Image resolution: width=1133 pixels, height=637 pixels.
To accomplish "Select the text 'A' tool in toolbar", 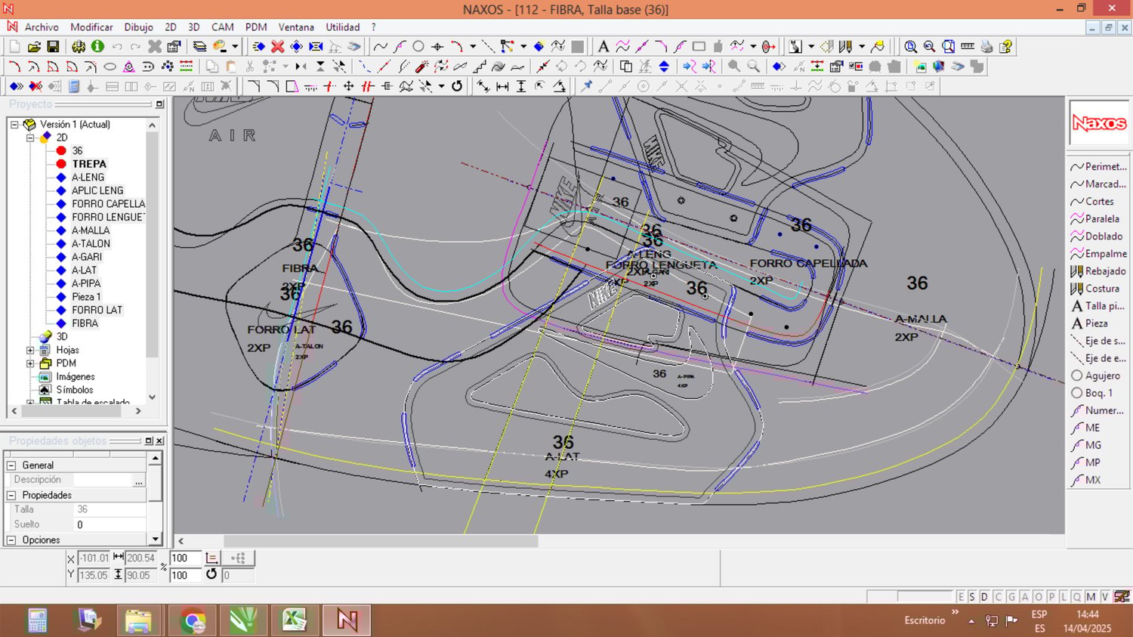I will point(603,47).
